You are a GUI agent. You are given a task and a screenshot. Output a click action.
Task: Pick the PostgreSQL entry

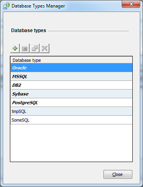click(71, 103)
